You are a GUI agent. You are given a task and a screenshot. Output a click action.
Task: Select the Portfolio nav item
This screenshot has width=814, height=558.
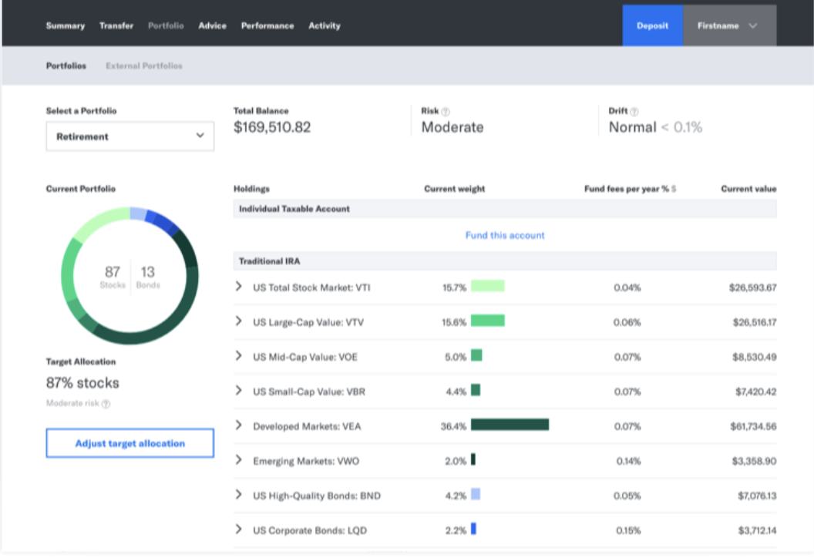[166, 25]
